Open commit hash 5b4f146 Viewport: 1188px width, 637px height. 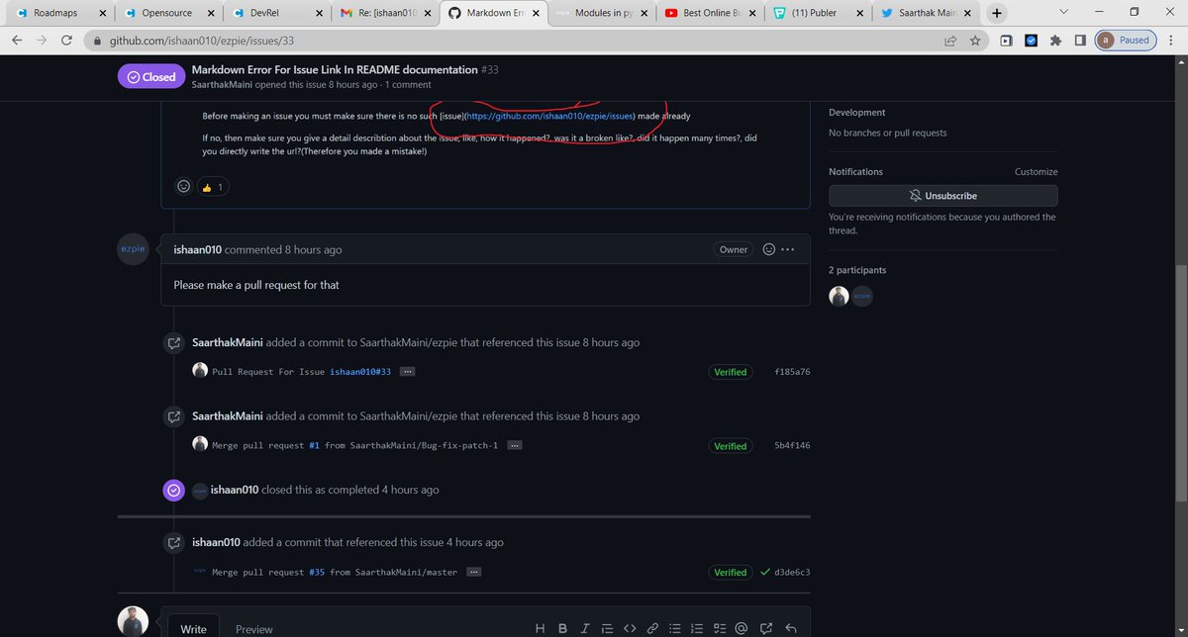[792, 446]
